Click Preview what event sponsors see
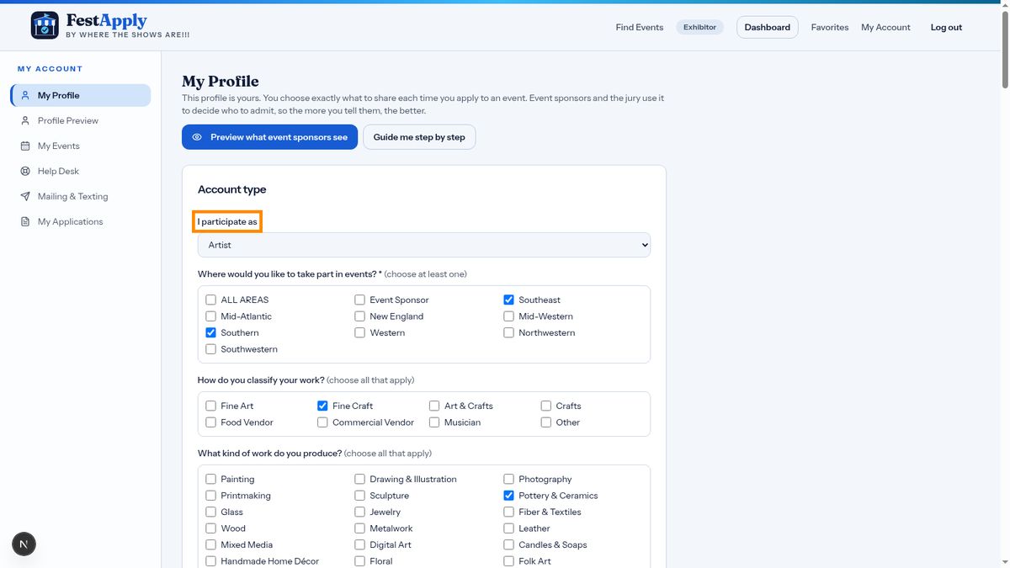This screenshot has height=568, width=1010. [270, 137]
